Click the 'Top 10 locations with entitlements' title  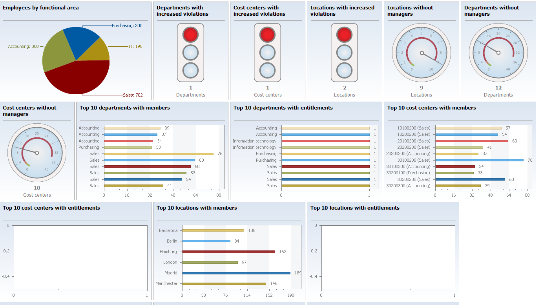[x=355, y=208]
